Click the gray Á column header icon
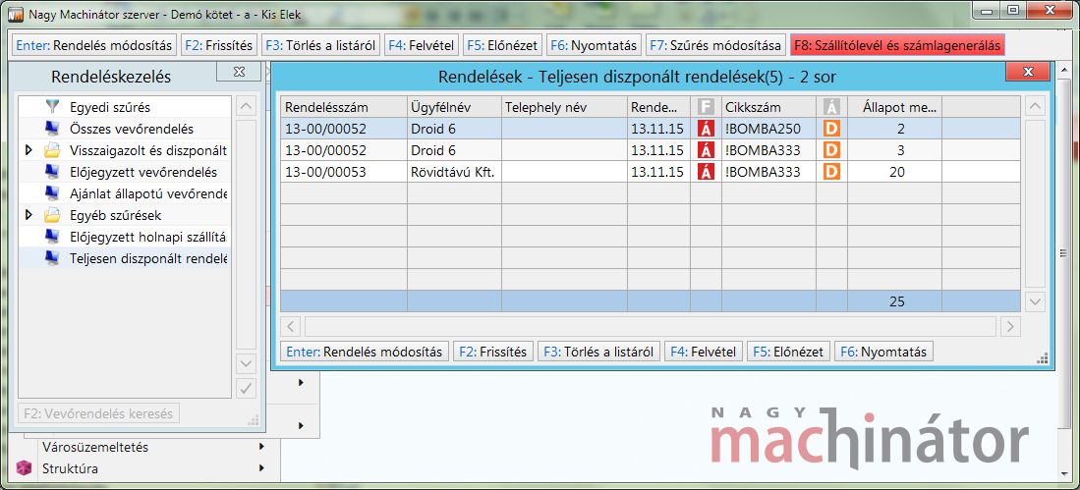The height and width of the screenshot is (490, 1080). click(831, 107)
